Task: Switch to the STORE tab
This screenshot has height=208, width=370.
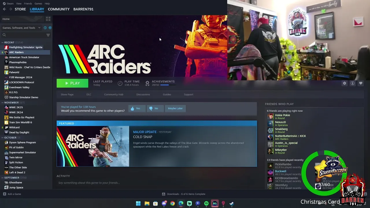Action: tap(20, 9)
